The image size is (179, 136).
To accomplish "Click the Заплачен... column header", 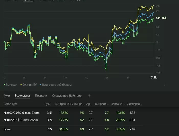I will 118,104.
